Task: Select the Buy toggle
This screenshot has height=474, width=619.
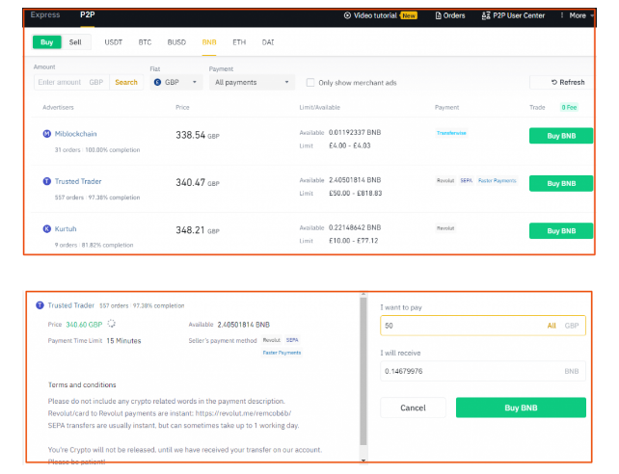Action: 46,42
